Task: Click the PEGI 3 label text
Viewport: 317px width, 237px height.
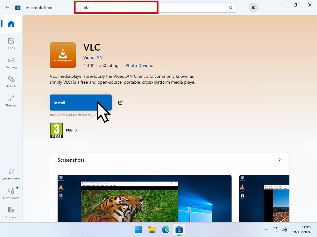Action: coord(71,130)
